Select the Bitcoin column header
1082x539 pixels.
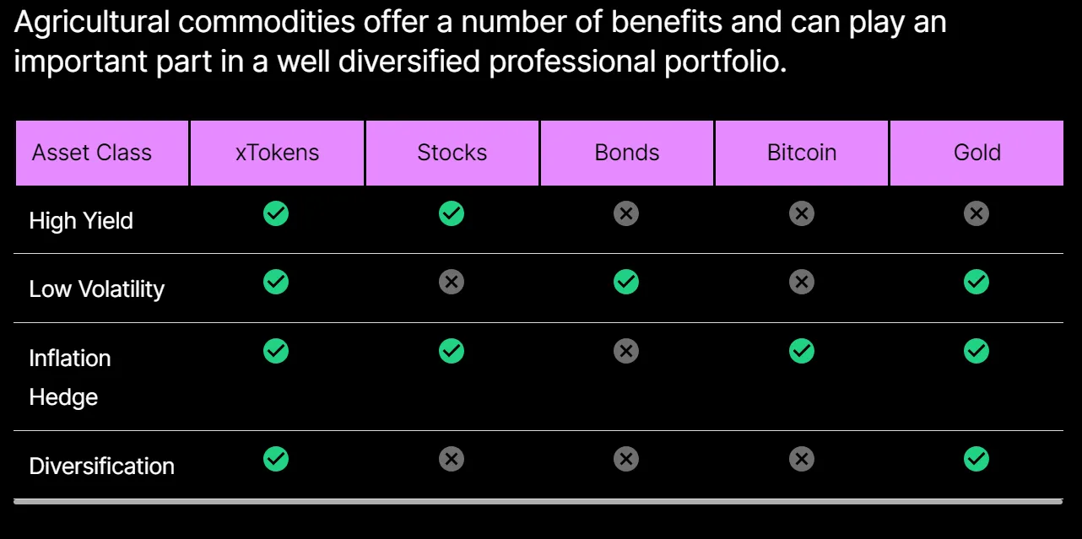coord(802,153)
